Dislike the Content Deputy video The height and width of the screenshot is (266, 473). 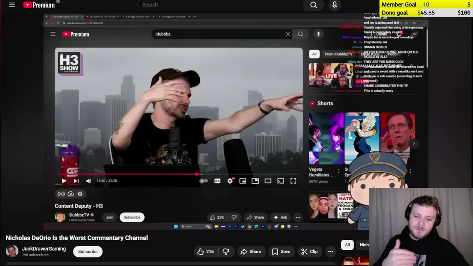[234, 217]
